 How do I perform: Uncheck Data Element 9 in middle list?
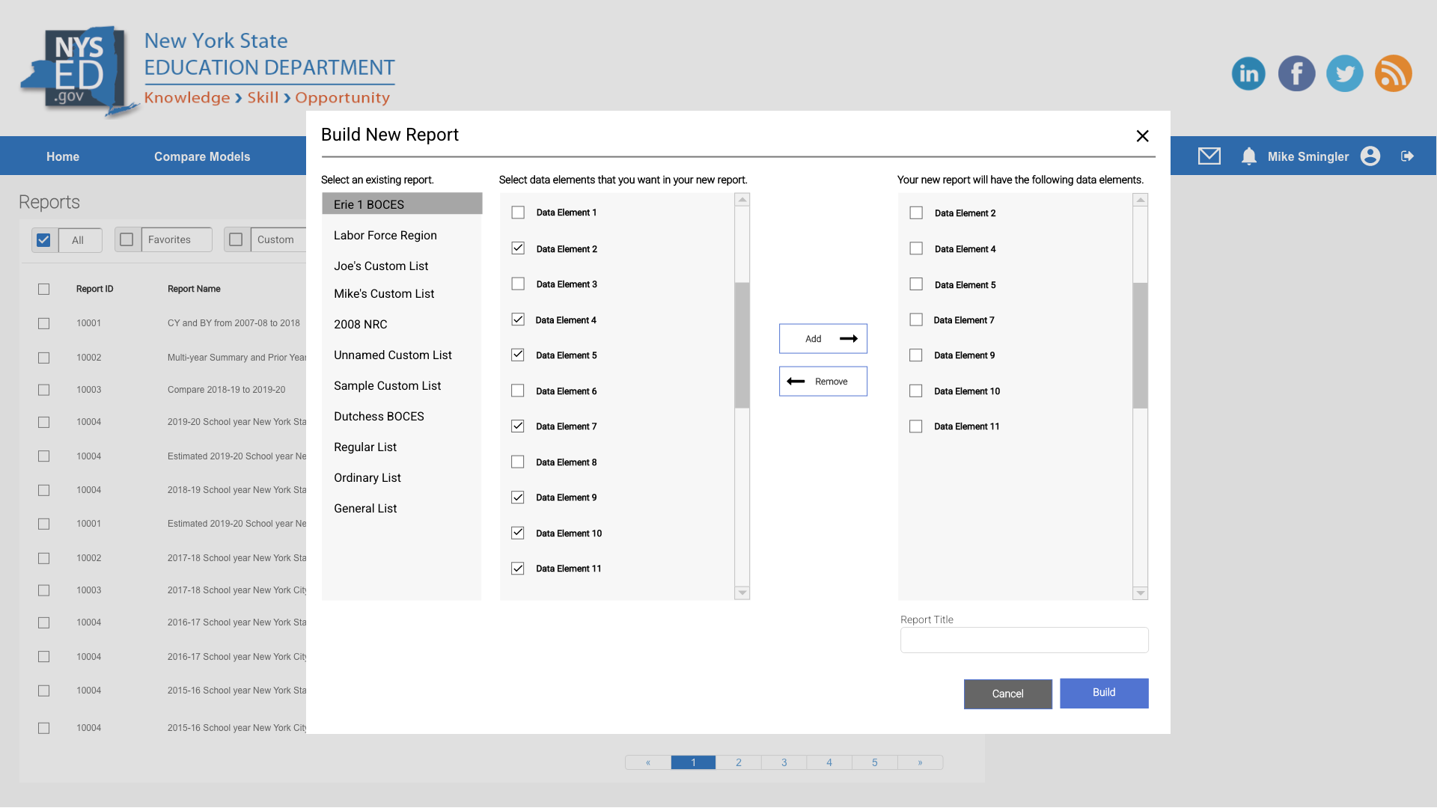(x=518, y=498)
